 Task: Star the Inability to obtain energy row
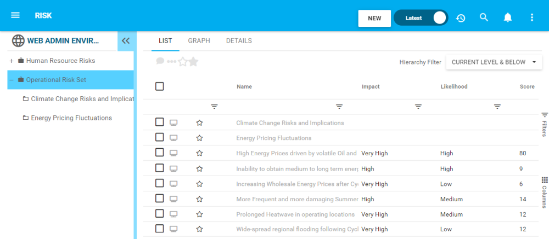200,169
